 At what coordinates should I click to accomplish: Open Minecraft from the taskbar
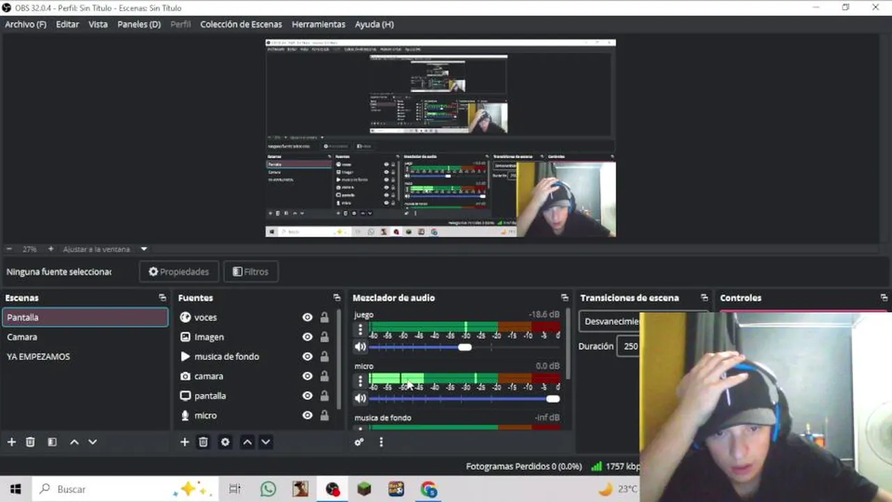click(x=364, y=489)
